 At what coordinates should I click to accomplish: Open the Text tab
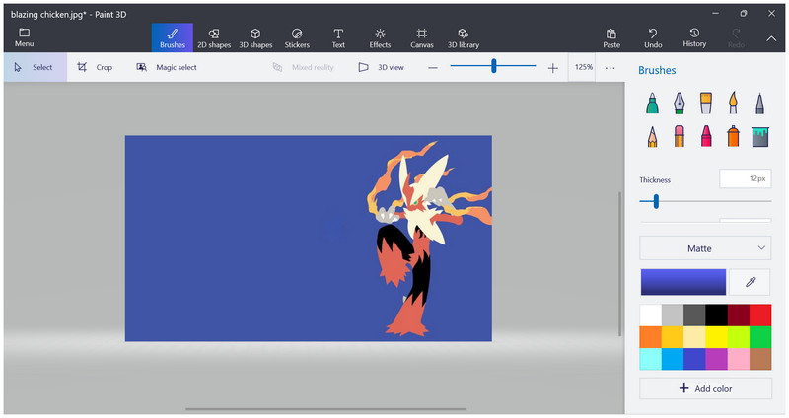(338, 37)
